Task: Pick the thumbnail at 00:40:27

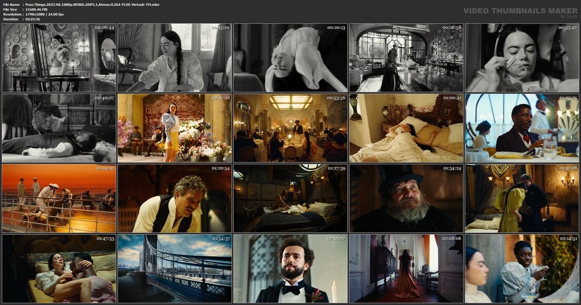Action: (x=59, y=128)
